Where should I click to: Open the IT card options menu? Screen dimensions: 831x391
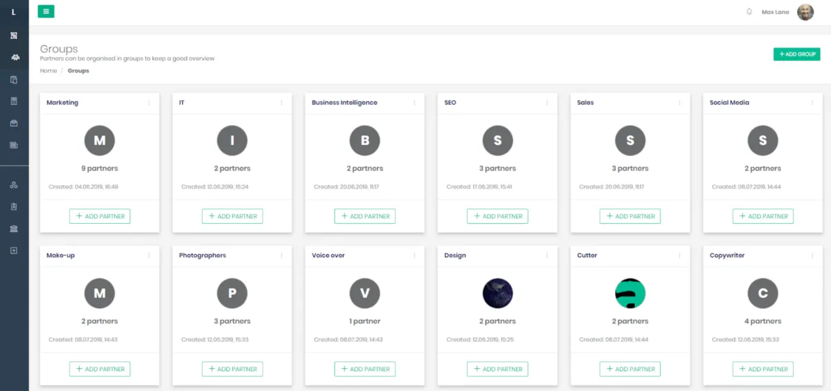[281, 103]
